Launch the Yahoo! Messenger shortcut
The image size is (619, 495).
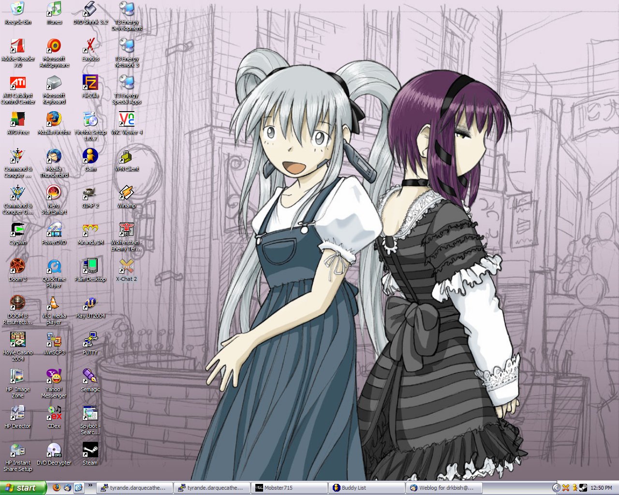pyautogui.click(x=54, y=383)
